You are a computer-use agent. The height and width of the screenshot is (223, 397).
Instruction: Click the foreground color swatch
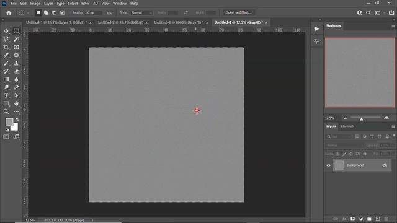tap(9, 122)
